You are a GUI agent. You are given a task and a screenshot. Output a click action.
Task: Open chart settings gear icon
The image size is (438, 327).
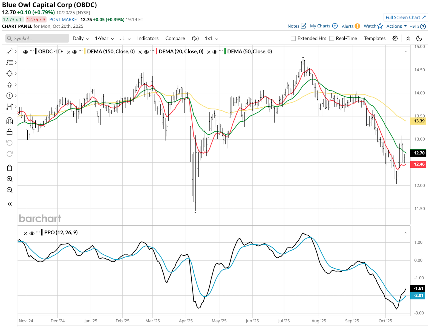coord(395,38)
